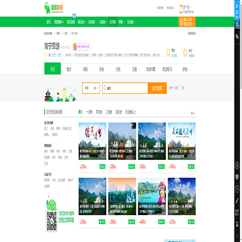Switch to the 住宿 city tab

118,70
